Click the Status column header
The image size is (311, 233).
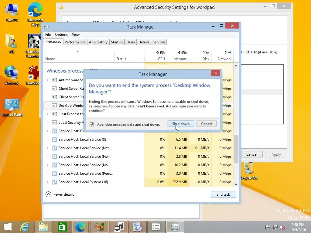click(x=129, y=56)
